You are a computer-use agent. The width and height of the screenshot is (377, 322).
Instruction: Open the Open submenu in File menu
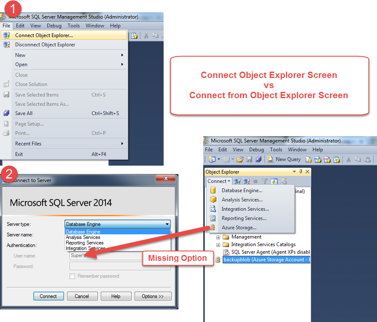64,64
